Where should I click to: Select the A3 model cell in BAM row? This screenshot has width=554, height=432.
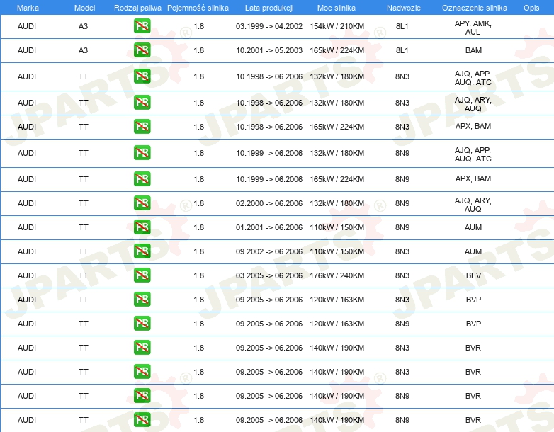(x=83, y=50)
